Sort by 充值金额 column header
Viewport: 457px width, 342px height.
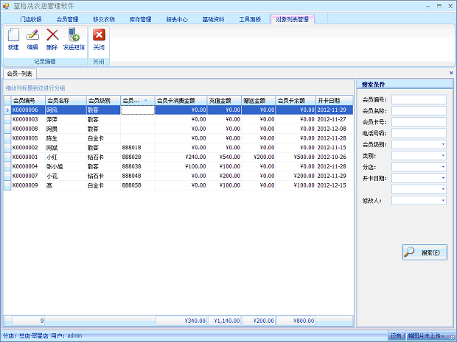pos(224,101)
